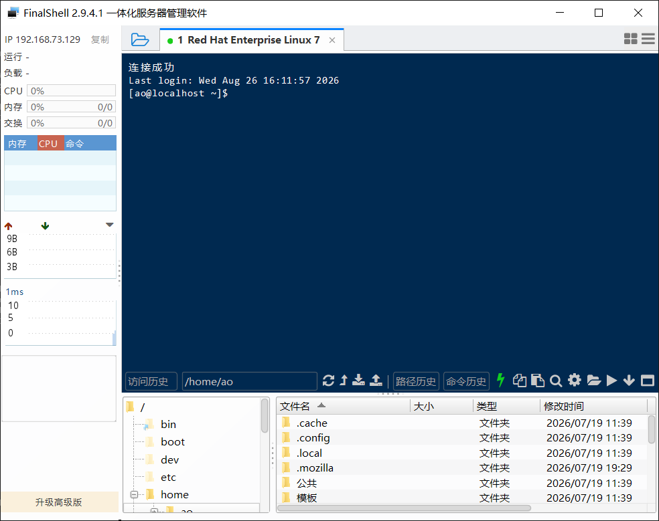Click the green download speed arrow
The image size is (659, 521).
[x=45, y=226]
